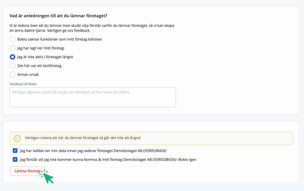Click the label text mentioning downloaded data for Demobolaget AB
This screenshot has height=191, width=304.
pos(93,151)
